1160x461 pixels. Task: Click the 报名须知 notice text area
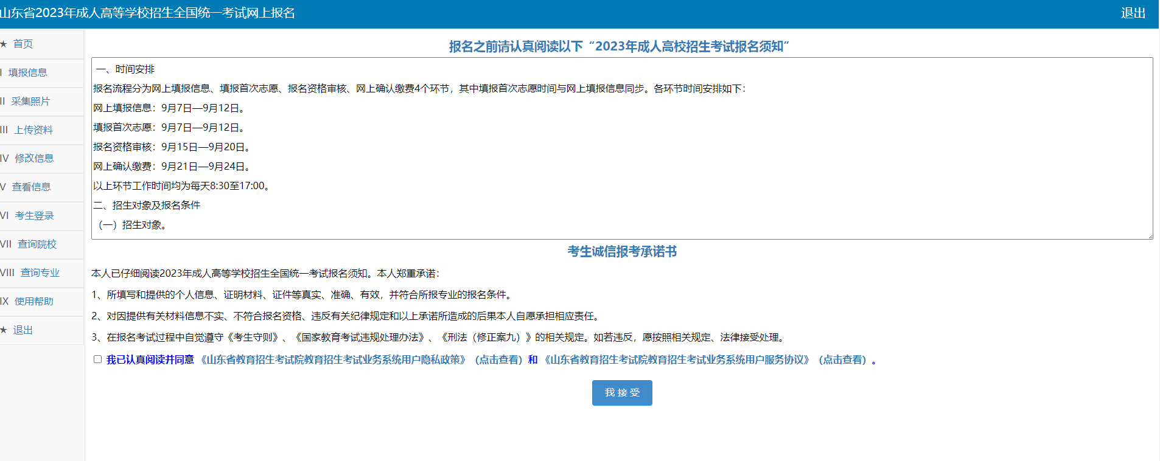[x=622, y=148]
